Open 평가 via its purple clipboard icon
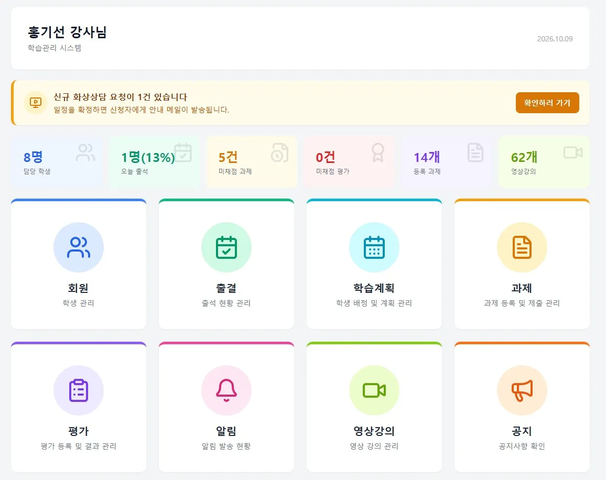The height and width of the screenshot is (480, 606). (x=79, y=390)
